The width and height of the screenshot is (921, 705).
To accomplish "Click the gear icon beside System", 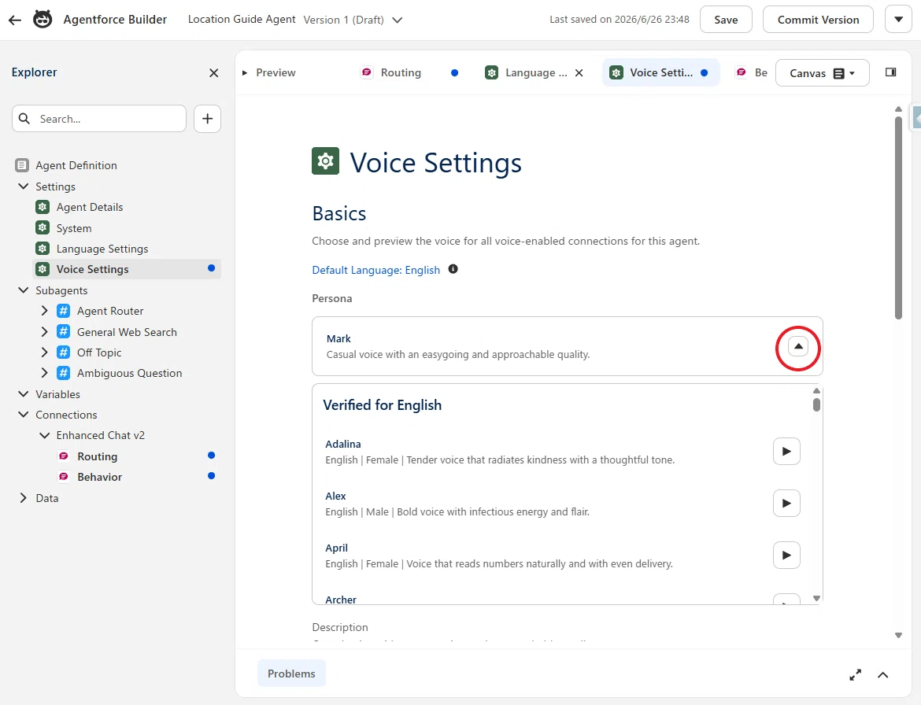I will click(43, 227).
